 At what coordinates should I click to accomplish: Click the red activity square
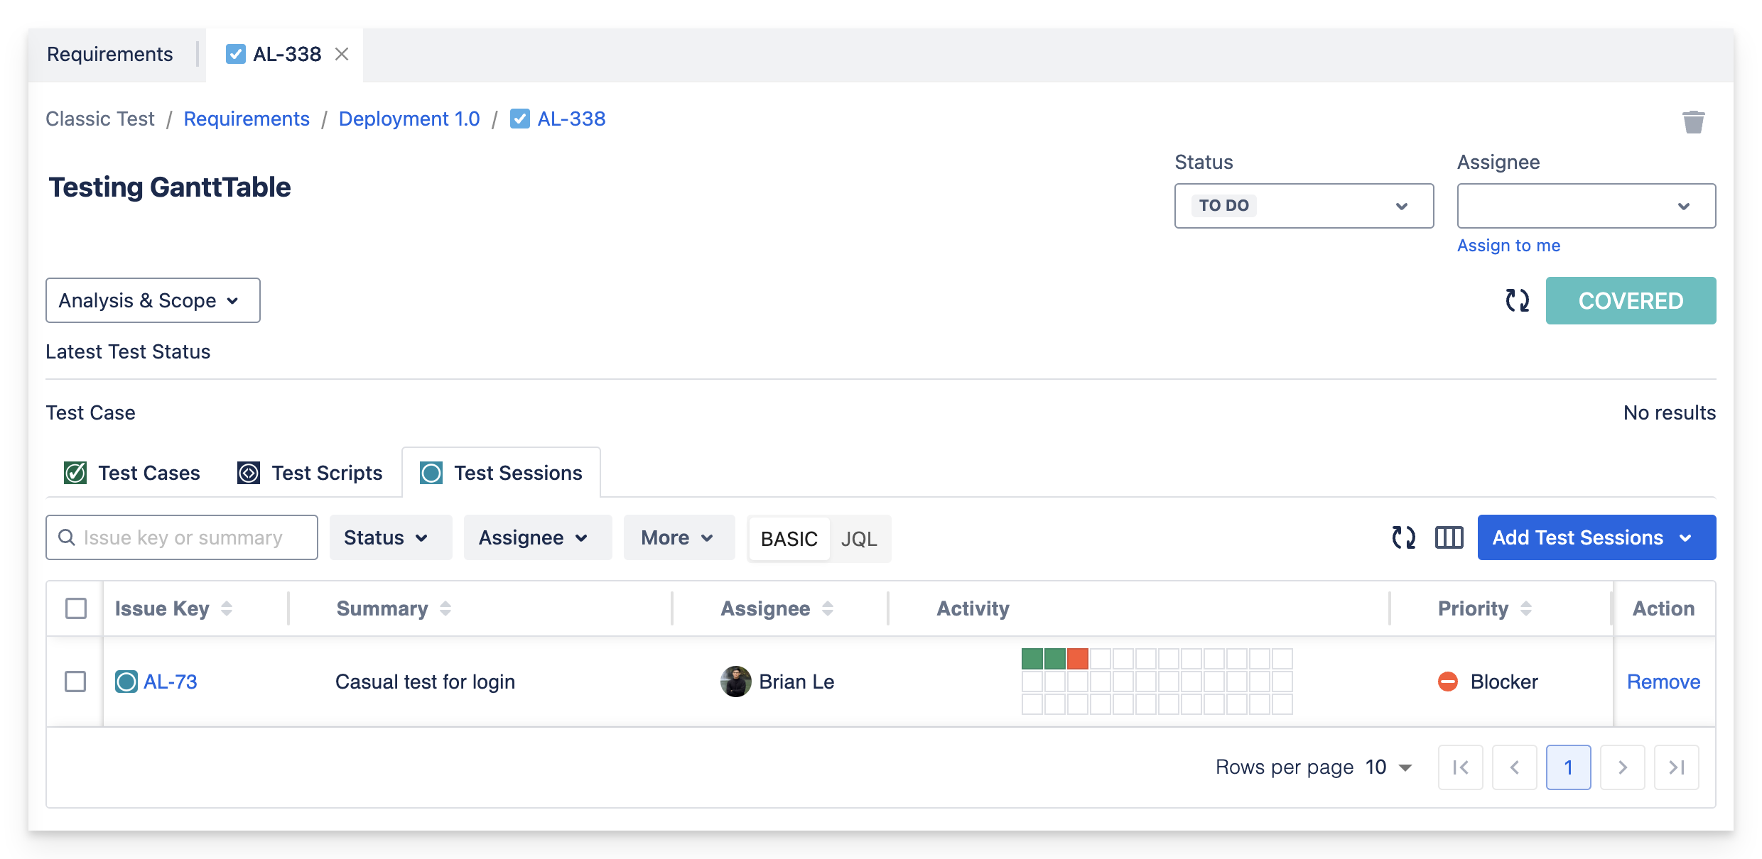tap(1077, 659)
